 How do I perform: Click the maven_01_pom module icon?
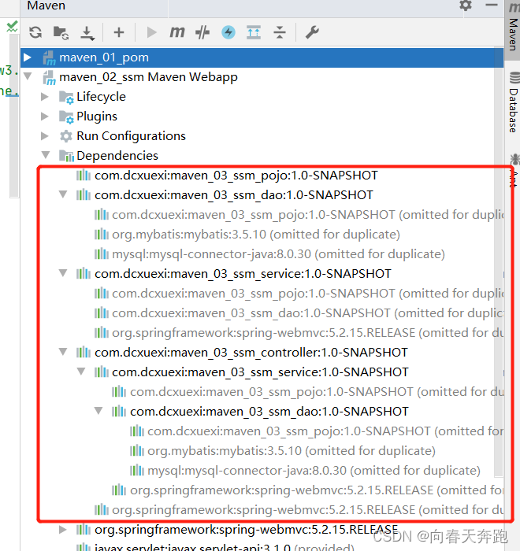tap(49, 58)
